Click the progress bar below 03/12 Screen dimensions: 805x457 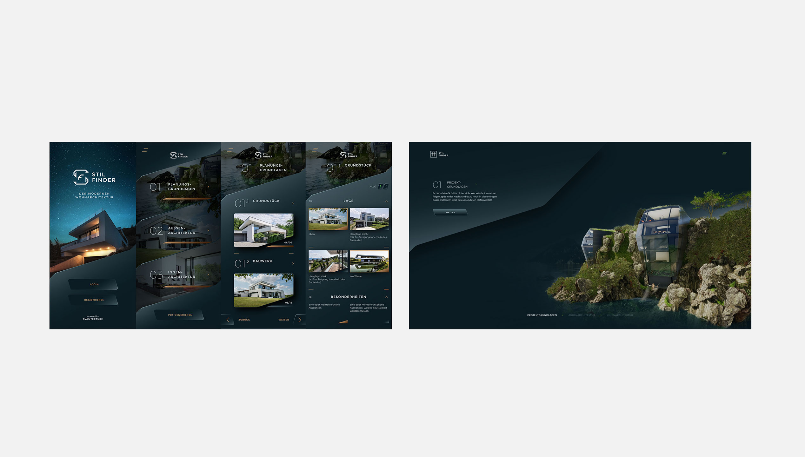point(279,307)
